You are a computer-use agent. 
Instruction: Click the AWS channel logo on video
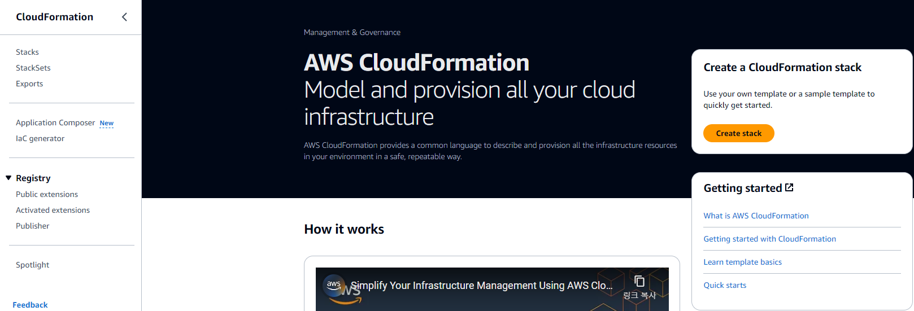(334, 285)
